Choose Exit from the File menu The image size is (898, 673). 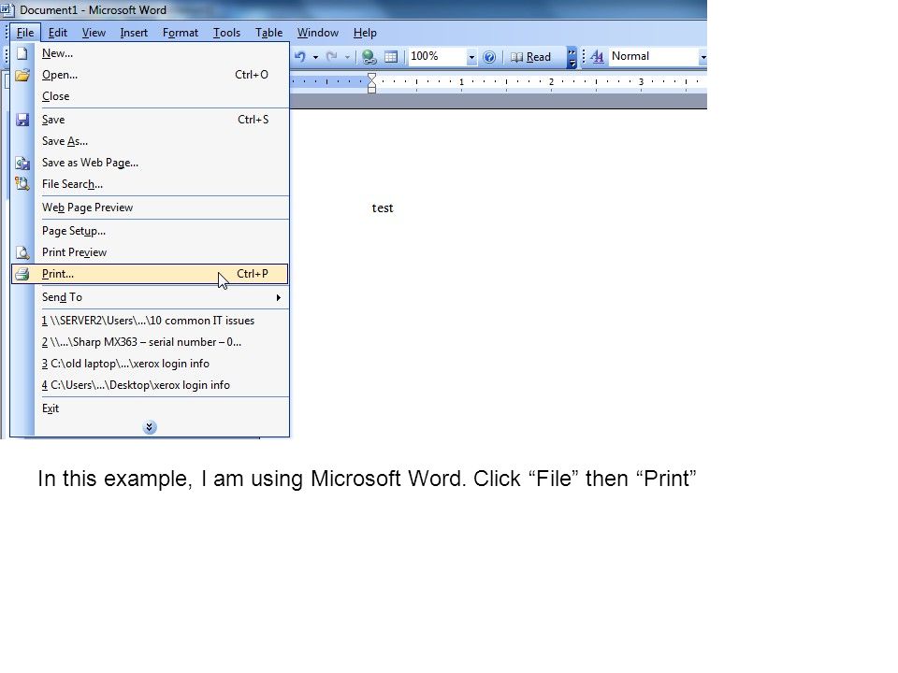(150, 408)
